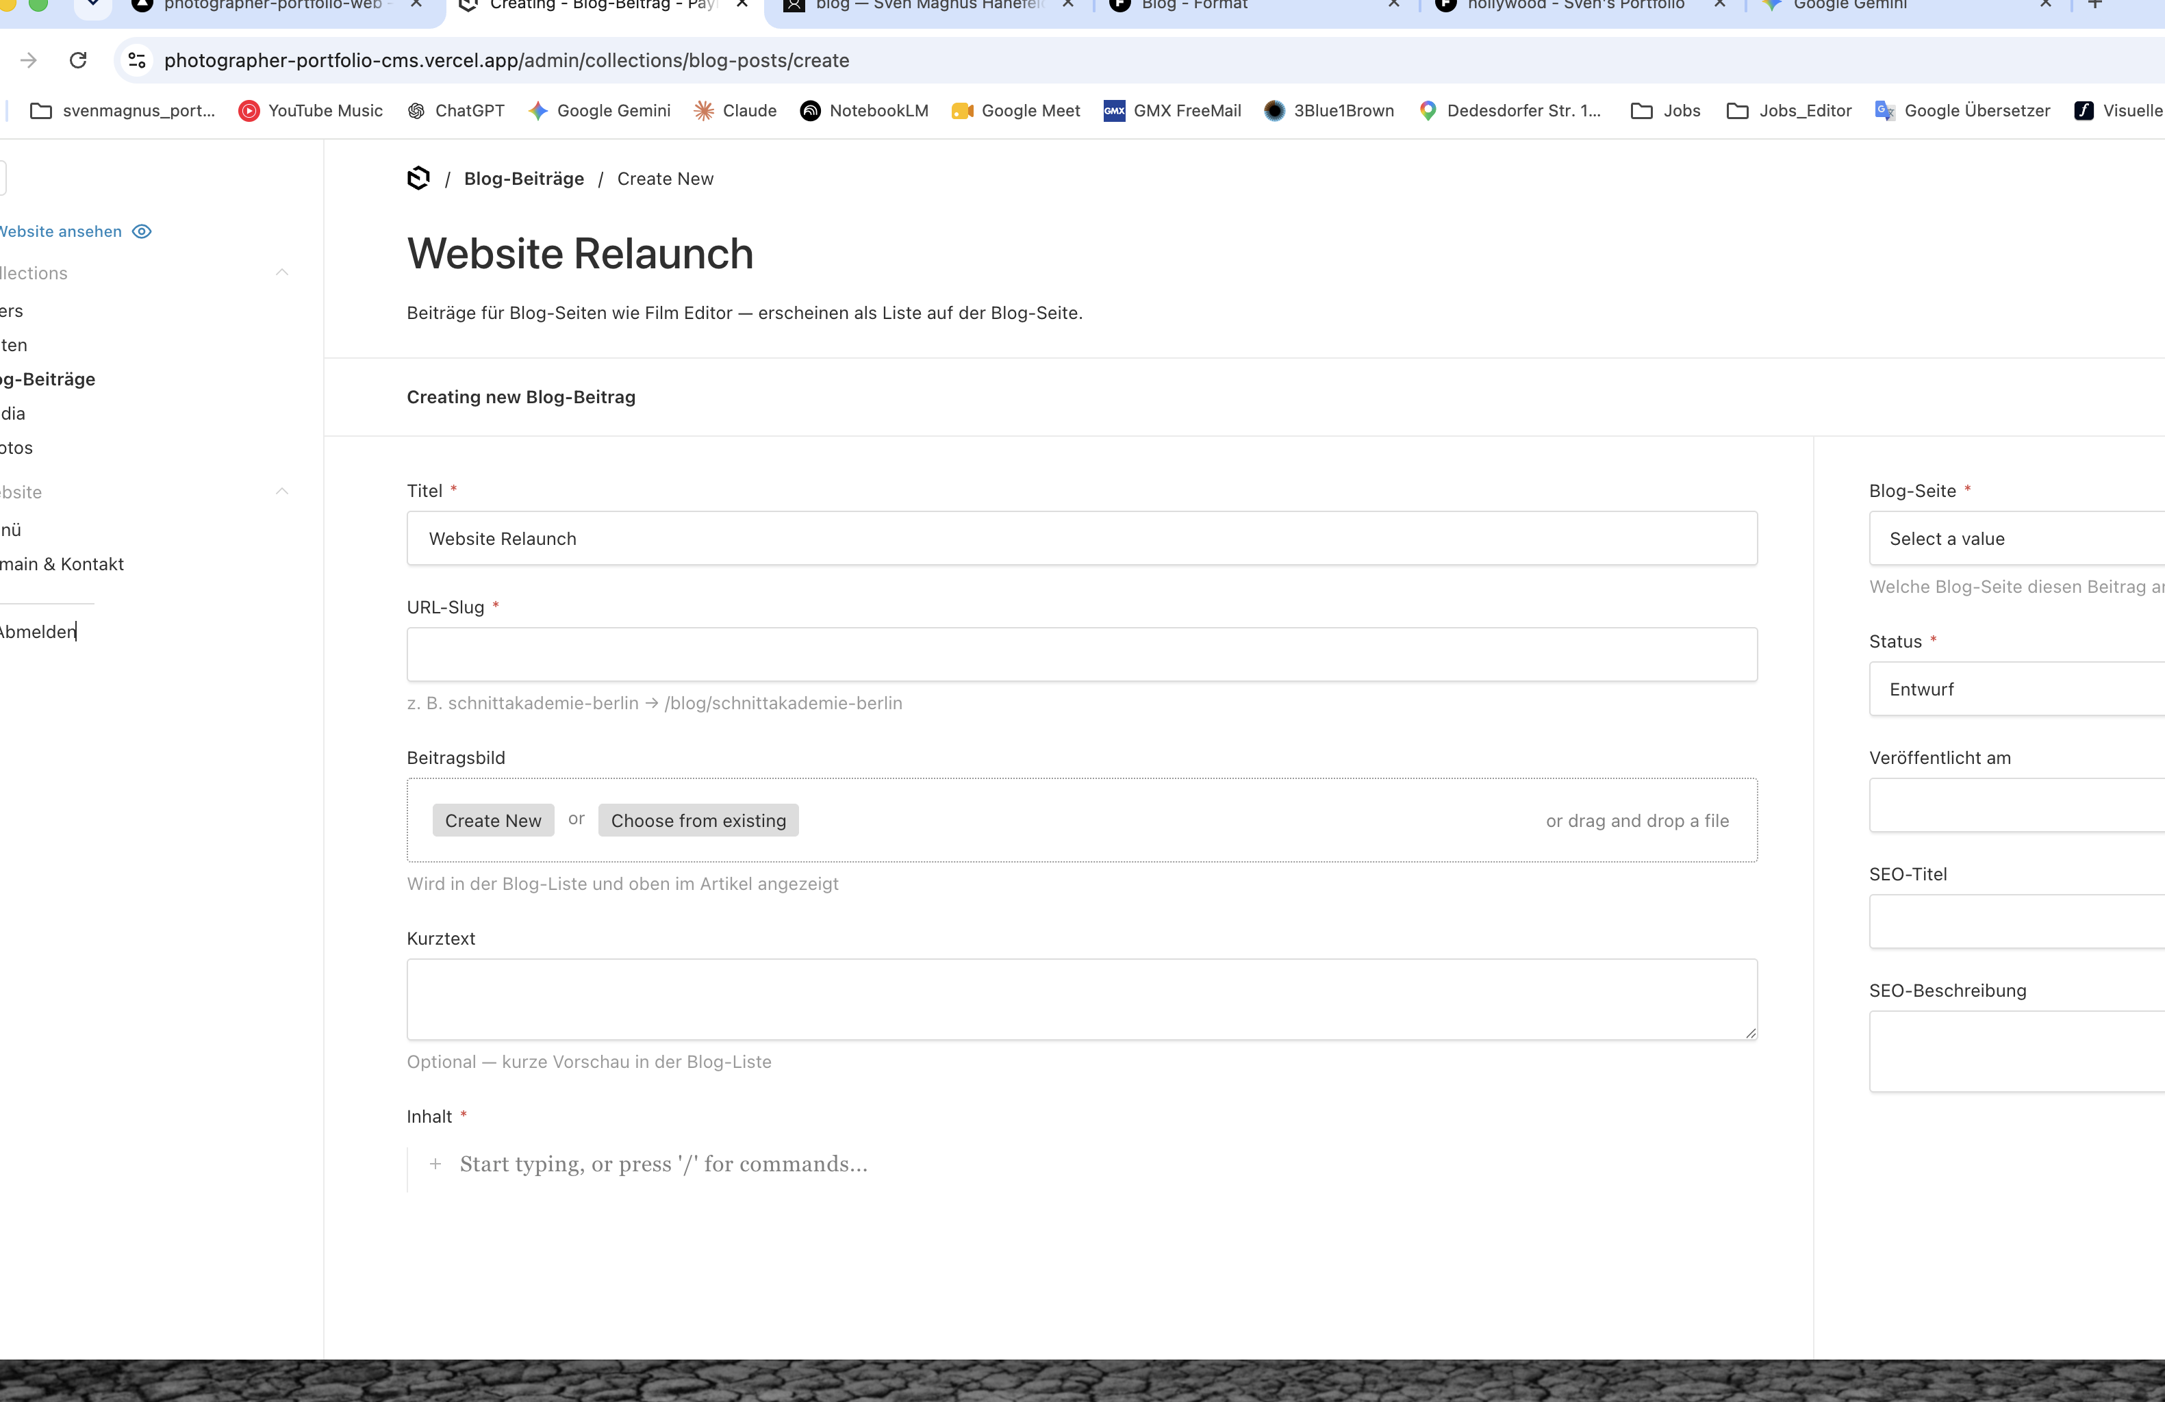Open the Dedesdorfer Str. maps bookmark
The width and height of the screenshot is (2165, 1402).
1510,111
